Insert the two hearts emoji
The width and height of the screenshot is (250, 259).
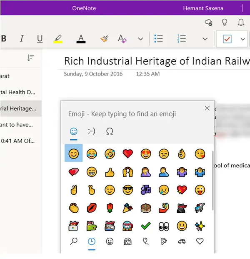(x=73, y=172)
